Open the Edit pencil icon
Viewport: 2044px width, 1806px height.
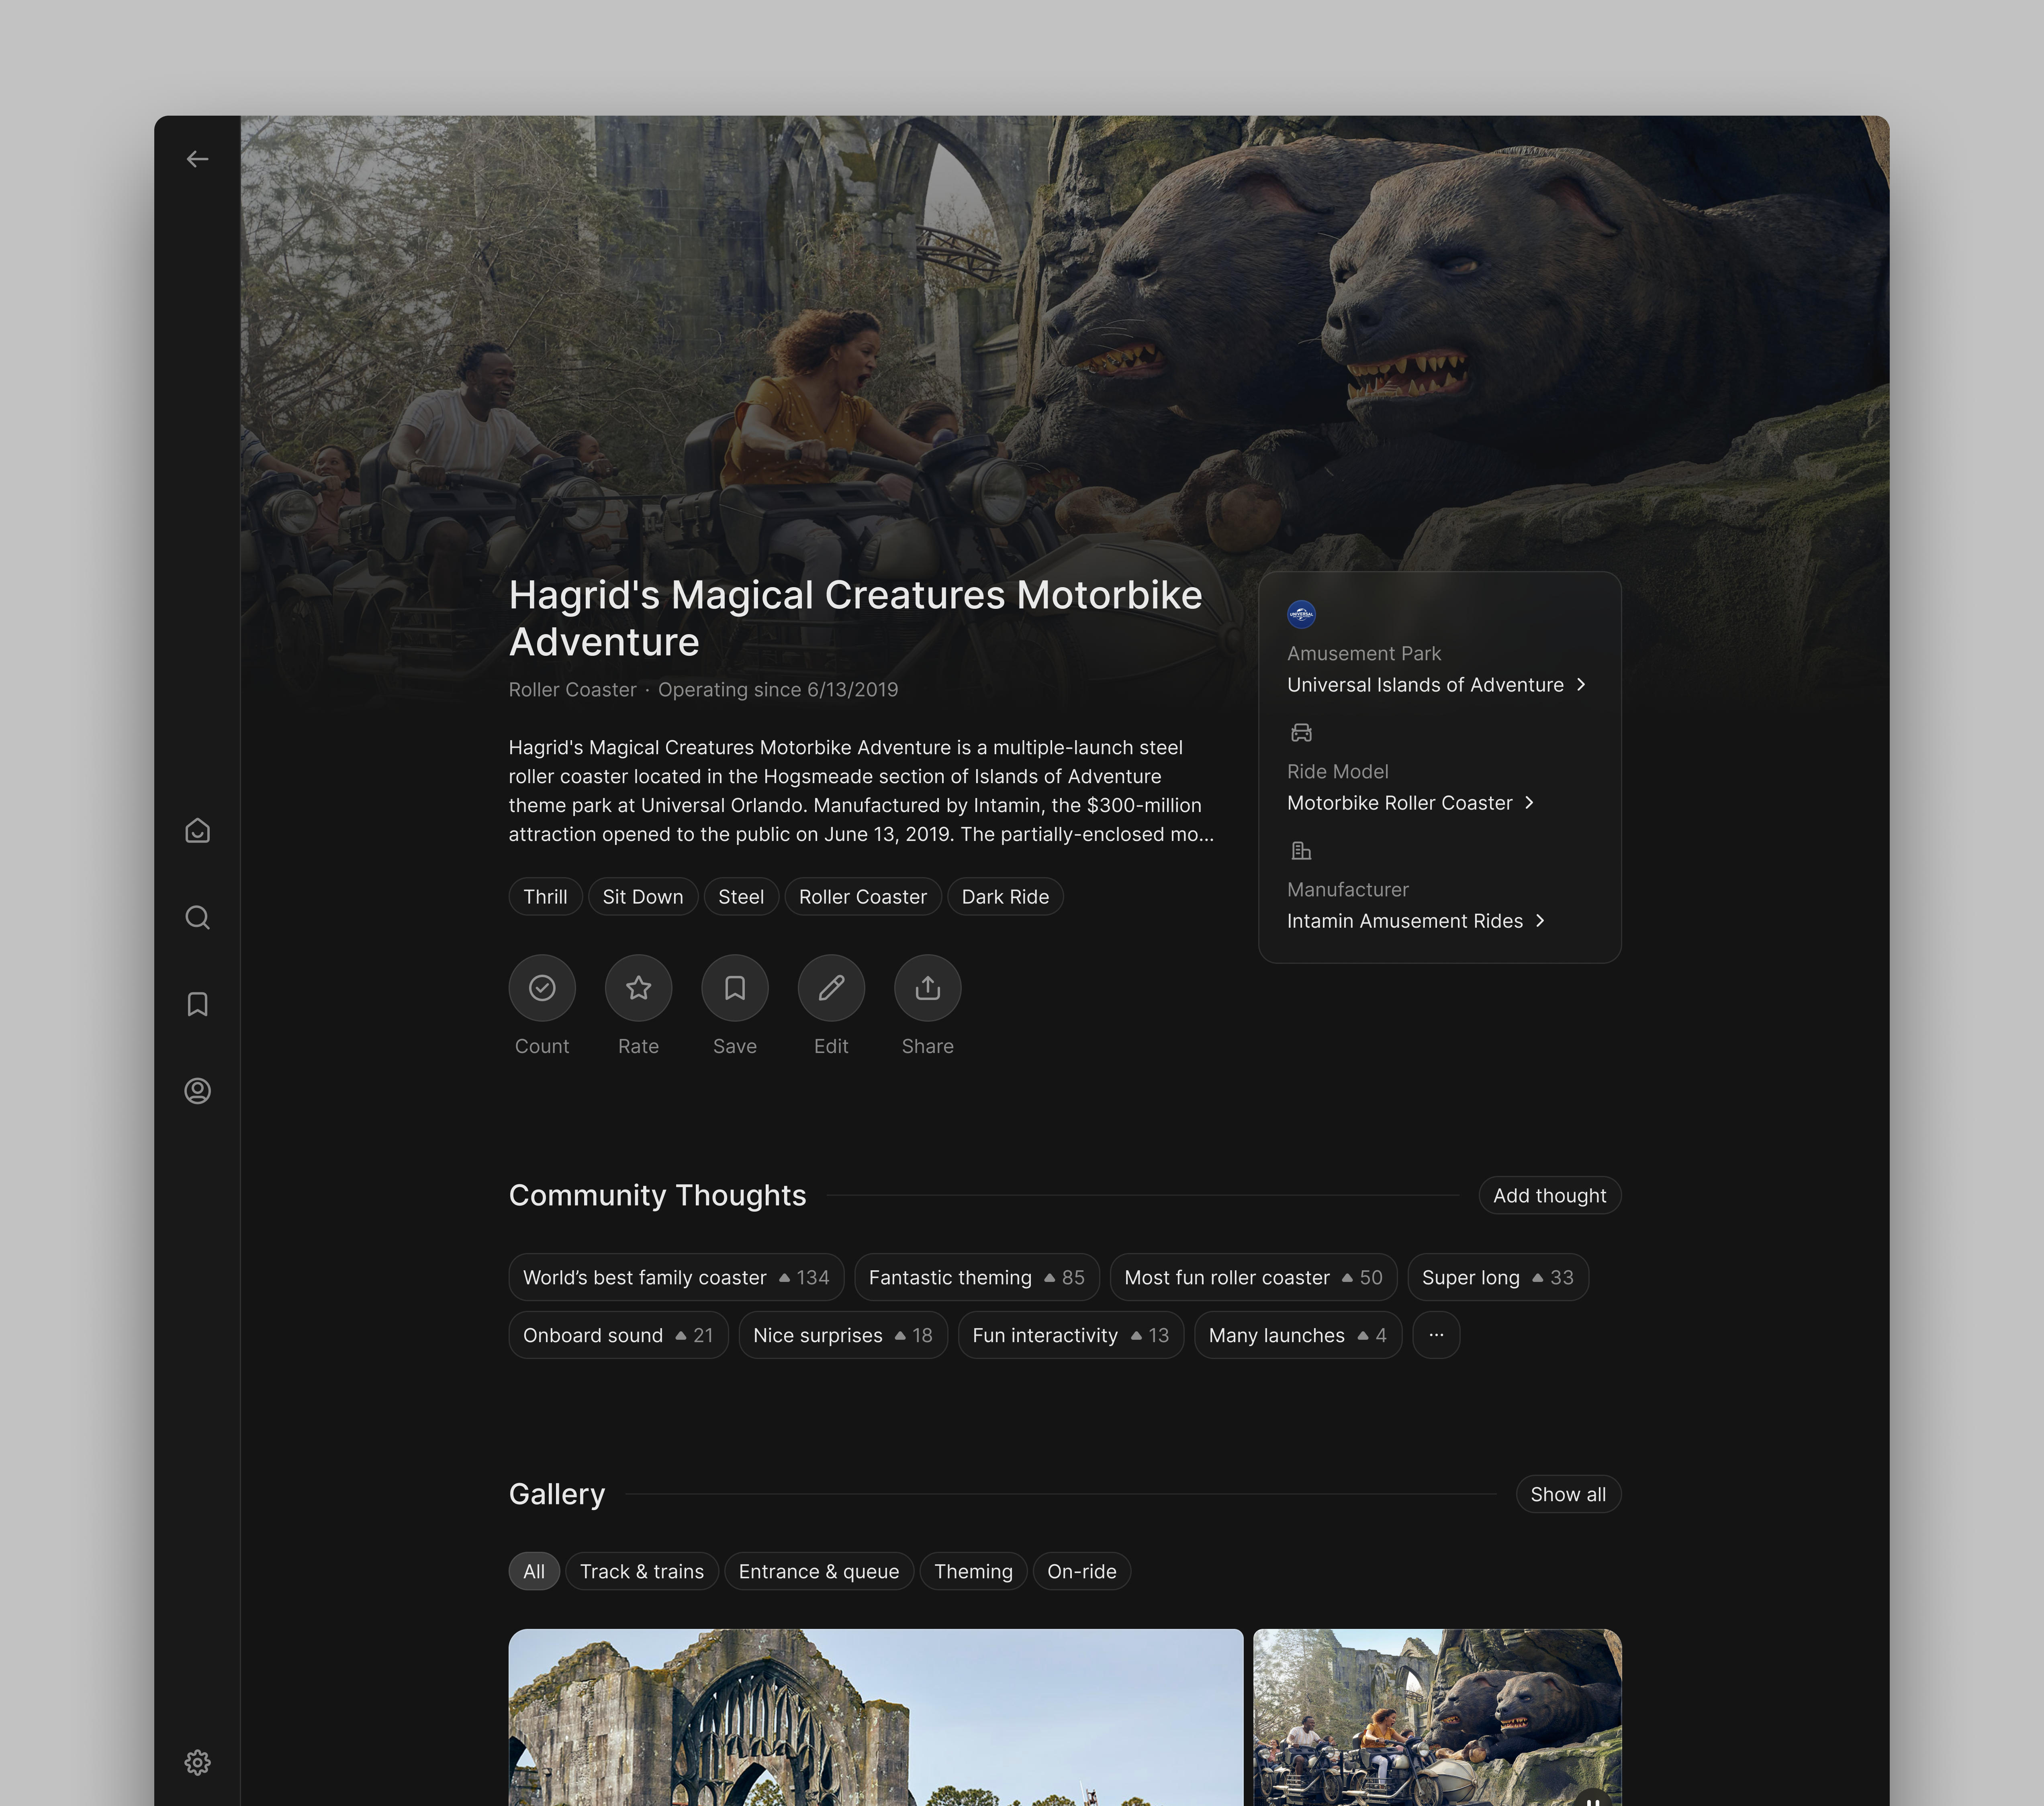click(x=831, y=988)
